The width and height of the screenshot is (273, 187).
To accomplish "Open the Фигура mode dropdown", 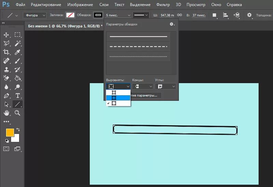I will pyautogui.click(x=35, y=15).
